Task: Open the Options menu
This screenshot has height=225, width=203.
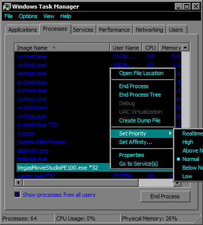Action: pyautogui.click(x=28, y=16)
